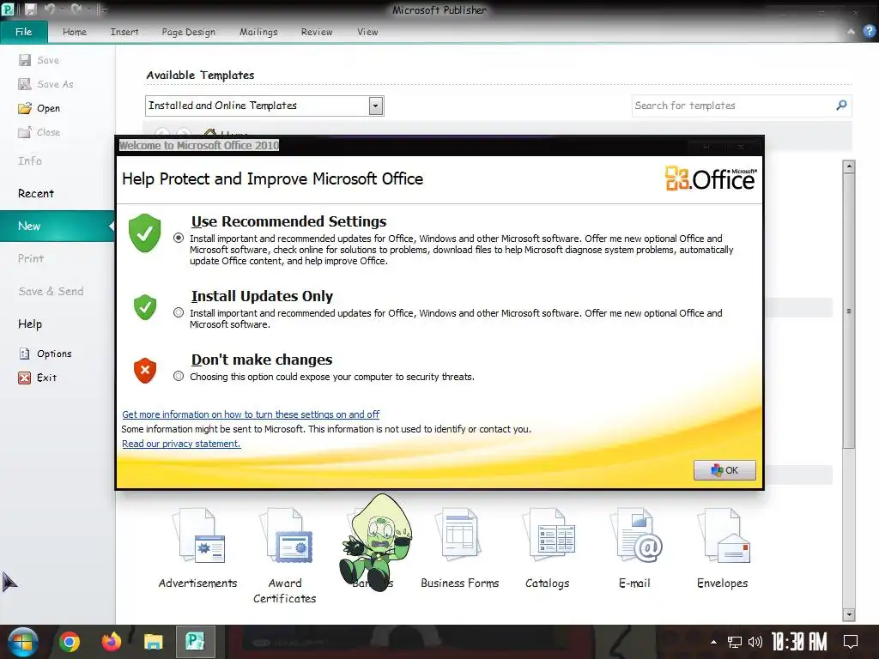
Task: Switch to the Insert tab
Action: (124, 32)
